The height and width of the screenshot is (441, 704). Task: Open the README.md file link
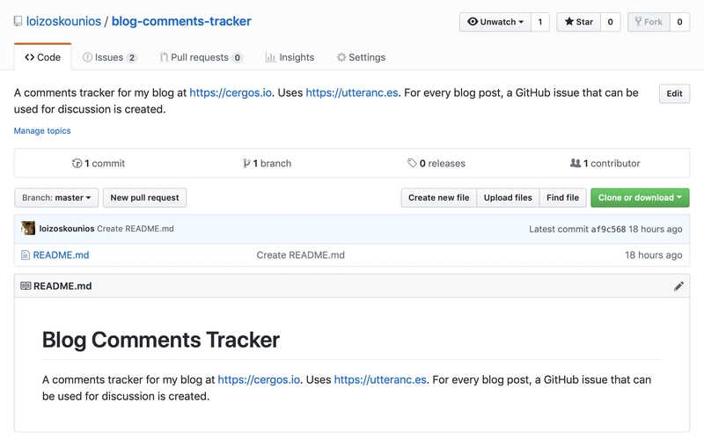pos(61,255)
